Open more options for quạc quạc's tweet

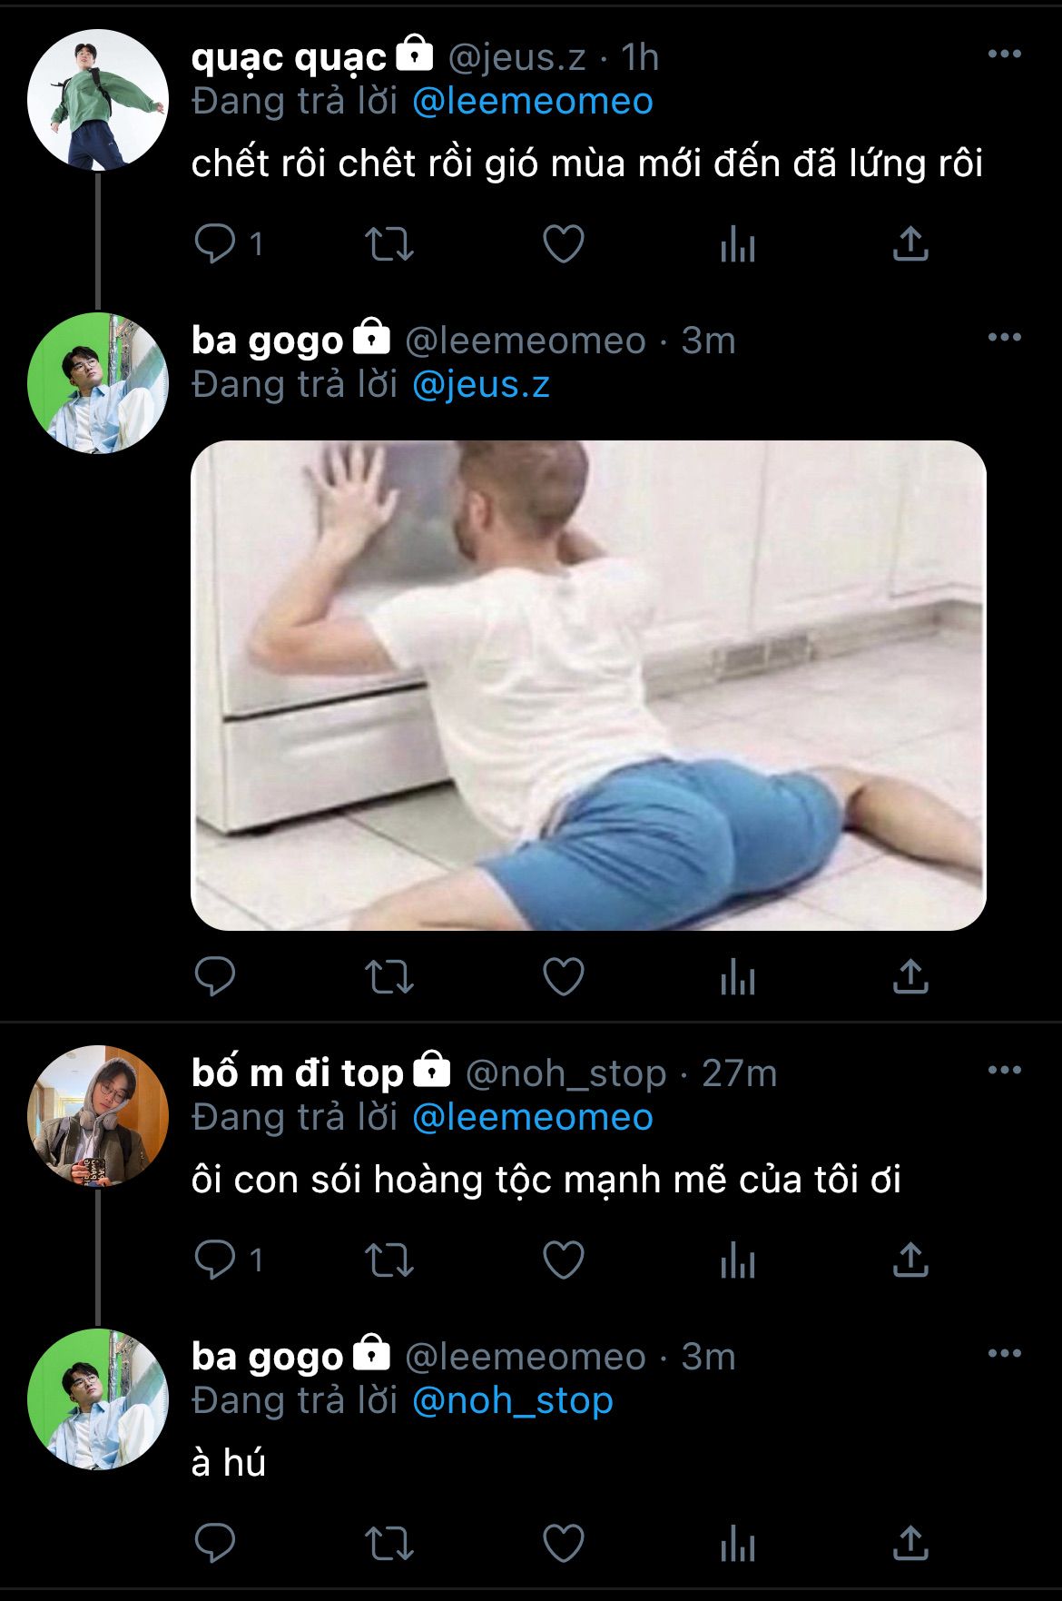coord(1004,54)
